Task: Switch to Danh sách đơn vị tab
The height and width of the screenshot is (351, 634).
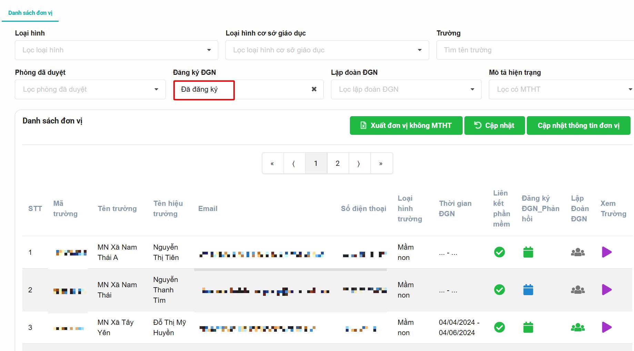Action: coord(30,13)
